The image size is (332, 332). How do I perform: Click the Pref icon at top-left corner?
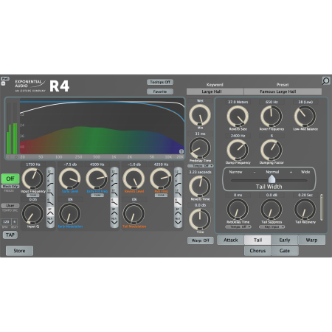click(5, 79)
